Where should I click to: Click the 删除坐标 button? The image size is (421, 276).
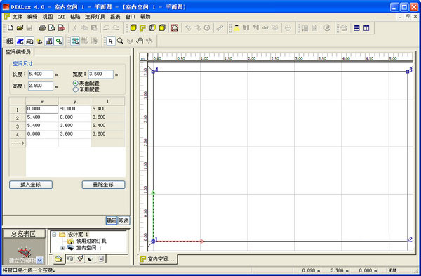[103, 185]
